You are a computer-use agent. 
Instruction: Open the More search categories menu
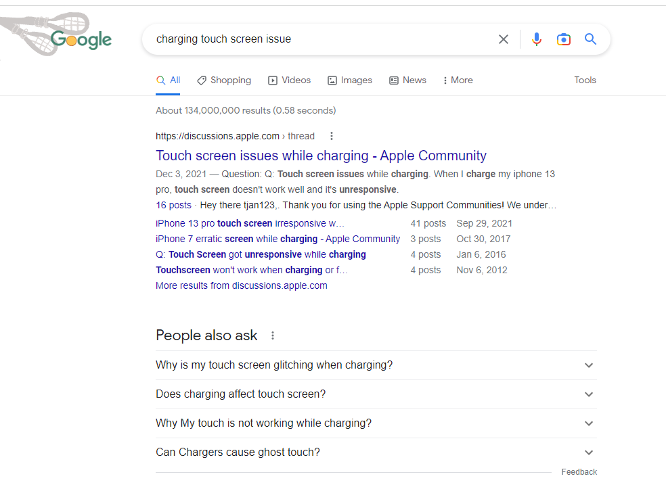[458, 80]
